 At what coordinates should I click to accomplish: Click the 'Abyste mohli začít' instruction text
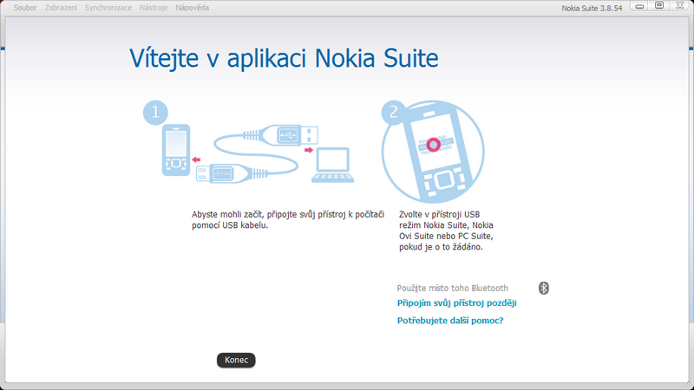click(x=288, y=220)
